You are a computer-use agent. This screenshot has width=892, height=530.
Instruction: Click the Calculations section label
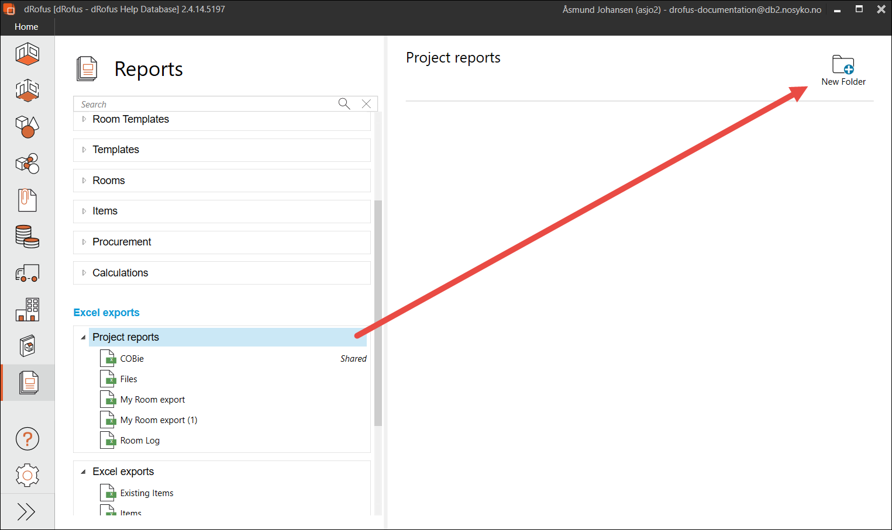[120, 273]
